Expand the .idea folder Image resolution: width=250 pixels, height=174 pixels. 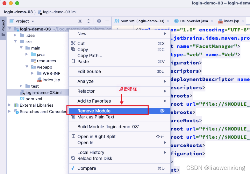(15, 35)
